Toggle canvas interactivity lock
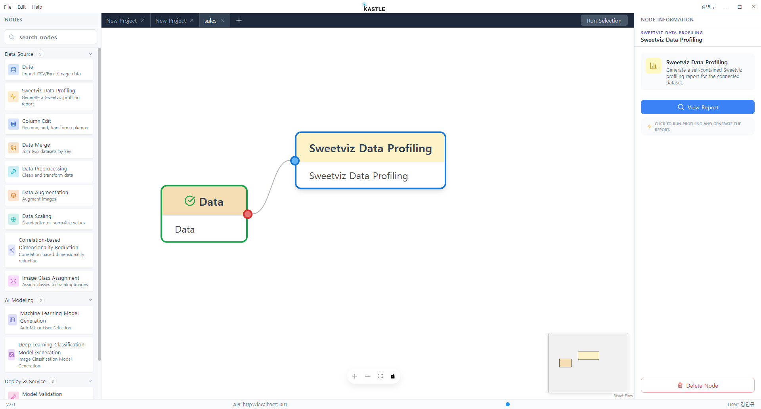The image size is (761, 409). tap(393, 376)
